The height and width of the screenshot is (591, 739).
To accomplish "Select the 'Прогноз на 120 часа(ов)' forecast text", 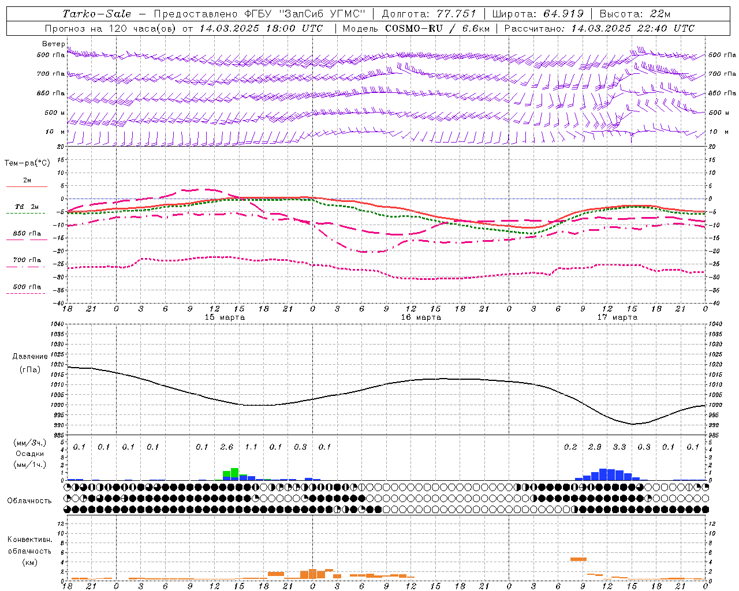I will point(111,28).
